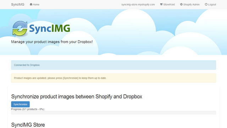The height and width of the screenshot is (128, 227).
Task: Click the SyncIMG circular arrows logo icon
Action: point(20,28)
